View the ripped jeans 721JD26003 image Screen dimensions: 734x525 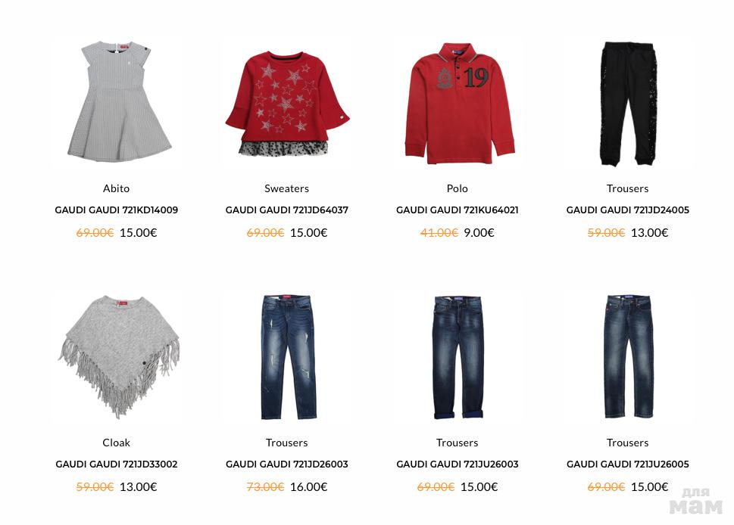(x=287, y=357)
